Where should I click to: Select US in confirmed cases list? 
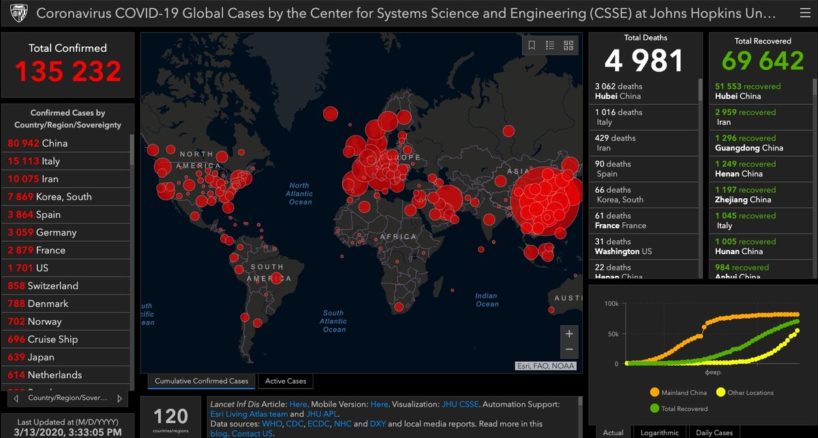coord(65,268)
